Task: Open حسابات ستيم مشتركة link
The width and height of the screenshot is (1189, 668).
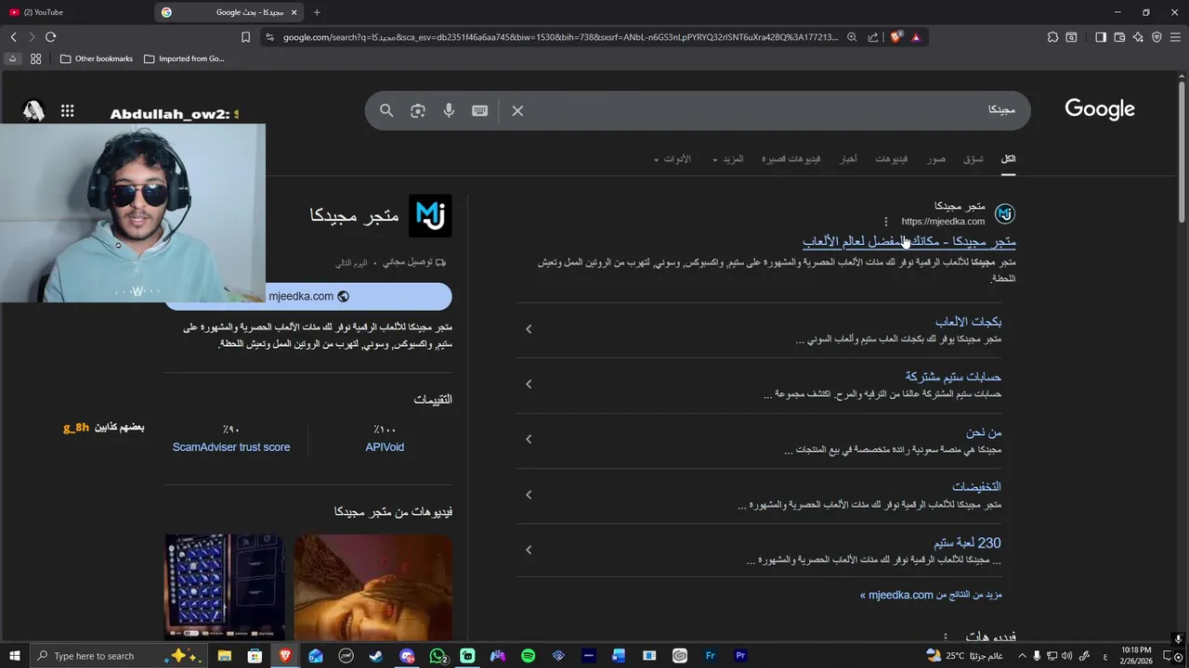Action: point(953,377)
